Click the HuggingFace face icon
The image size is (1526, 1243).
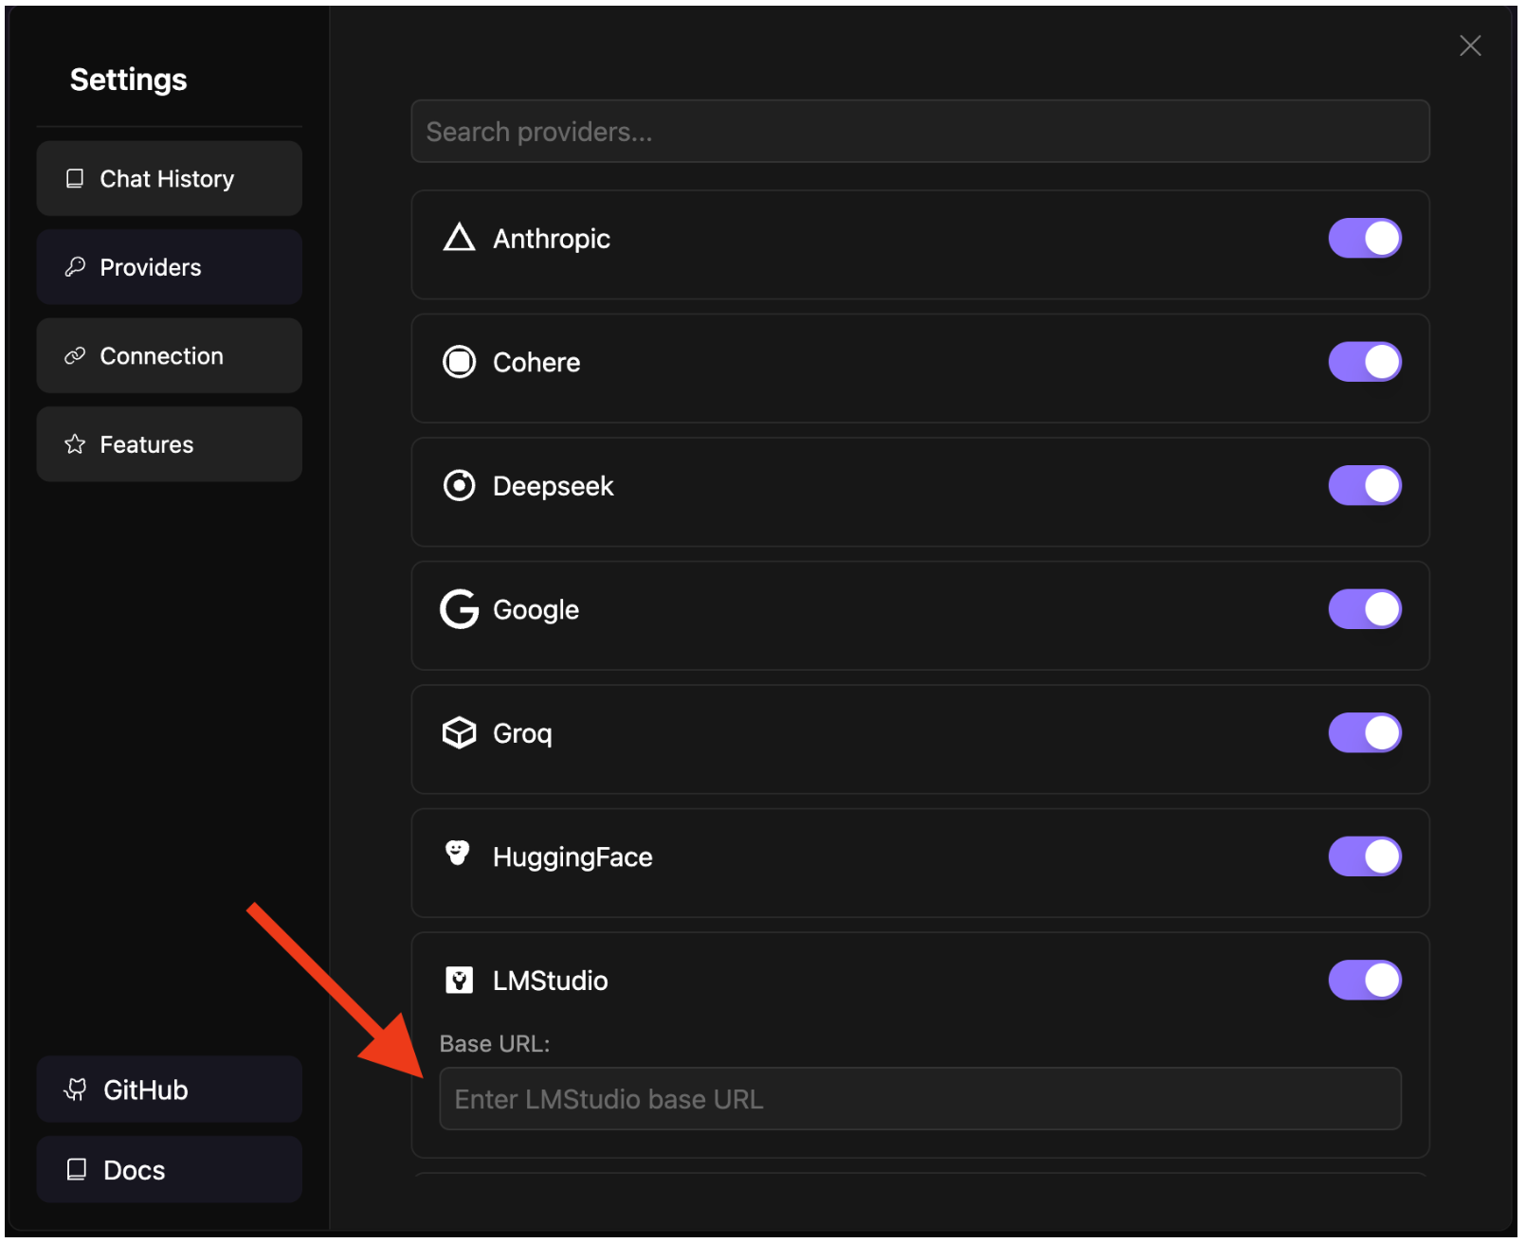click(x=458, y=854)
